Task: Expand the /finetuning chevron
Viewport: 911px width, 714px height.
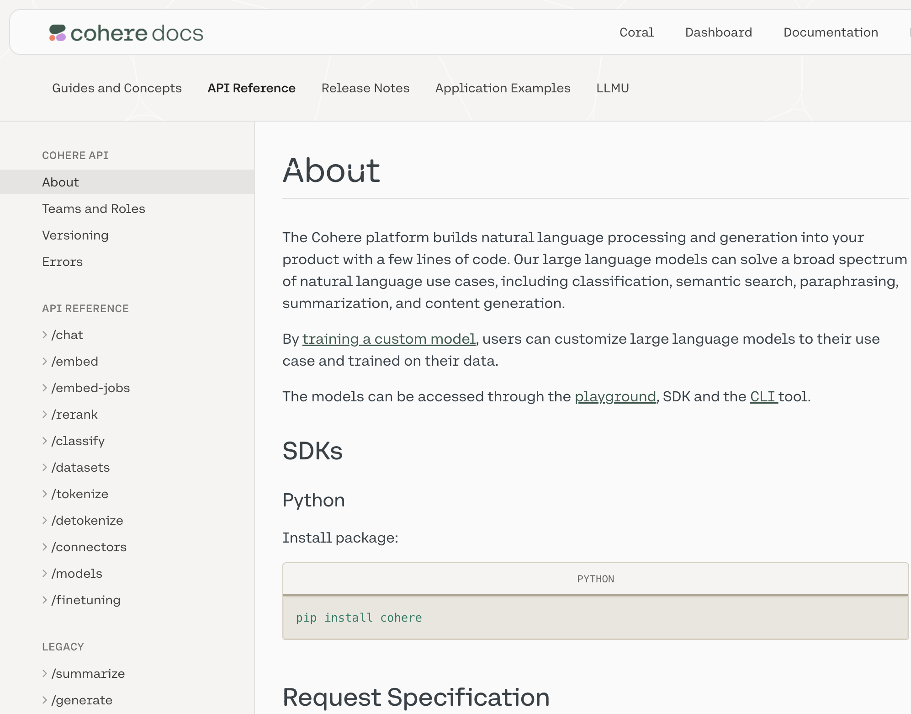Action: click(x=45, y=600)
